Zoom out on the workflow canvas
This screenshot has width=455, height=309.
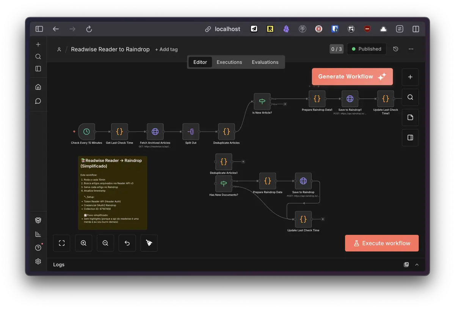pos(105,243)
